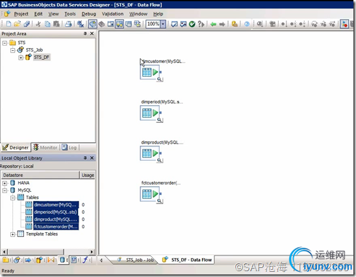Click the dimperiod source table on canvas
Screen dimensions: 356x277
pyautogui.click(x=149, y=113)
